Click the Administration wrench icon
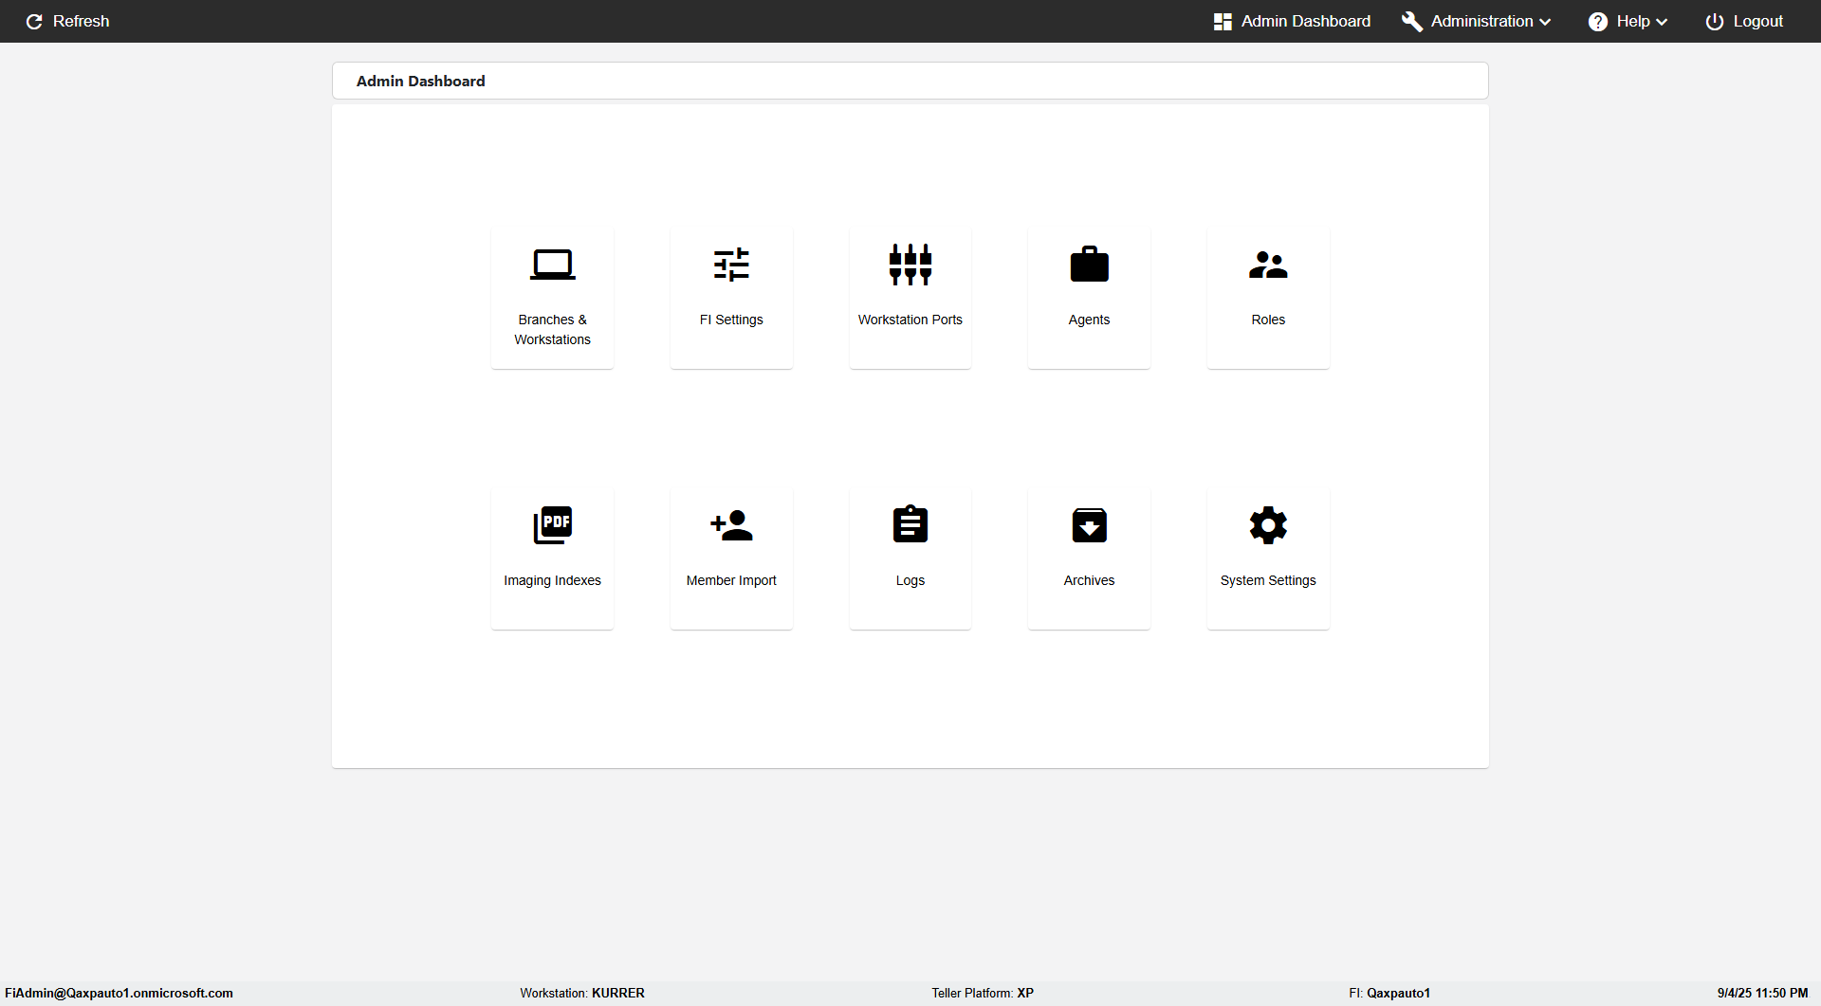The height and width of the screenshot is (1006, 1821). click(1412, 22)
